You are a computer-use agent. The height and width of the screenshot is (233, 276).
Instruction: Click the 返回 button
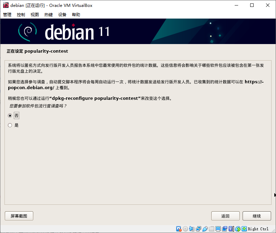[x=225, y=216]
